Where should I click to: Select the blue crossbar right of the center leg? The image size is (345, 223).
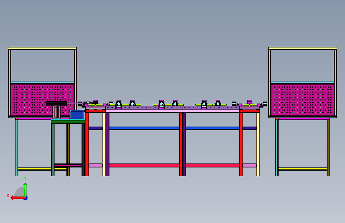pyautogui.click(x=212, y=129)
